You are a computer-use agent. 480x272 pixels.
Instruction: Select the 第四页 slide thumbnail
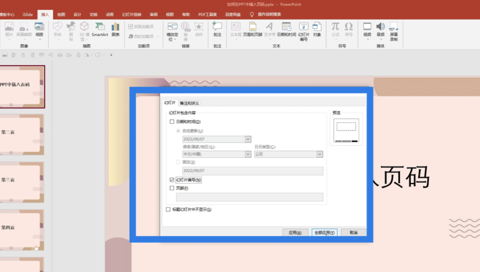coord(22,230)
